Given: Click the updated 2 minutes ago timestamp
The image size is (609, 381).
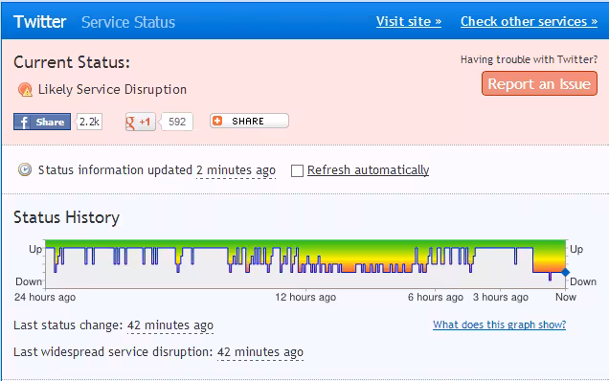Looking at the screenshot, I should click(236, 170).
